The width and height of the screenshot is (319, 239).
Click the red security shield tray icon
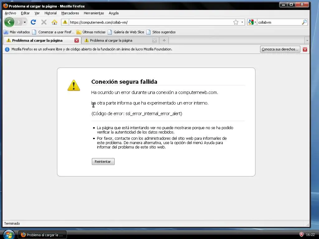(x=302, y=235)
